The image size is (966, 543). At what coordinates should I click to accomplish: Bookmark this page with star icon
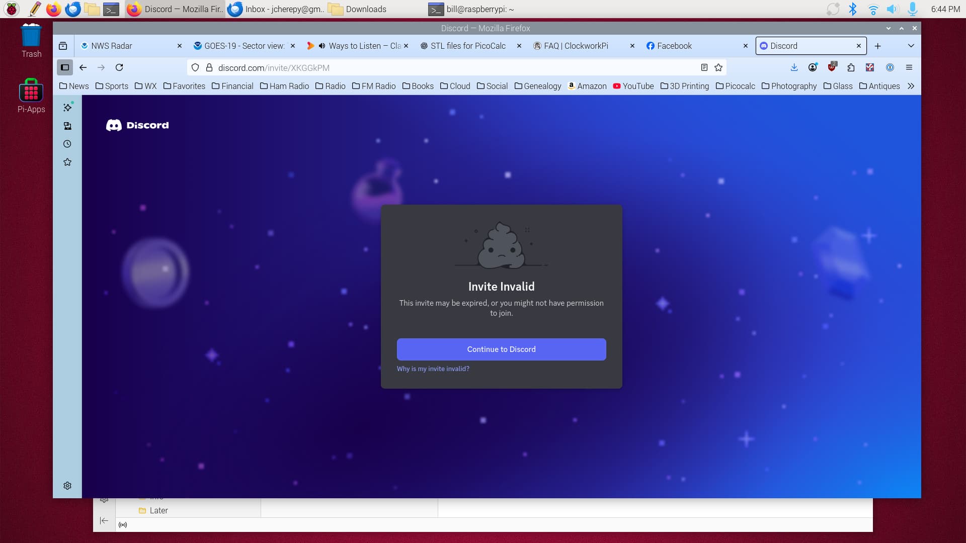pos(718,67)
